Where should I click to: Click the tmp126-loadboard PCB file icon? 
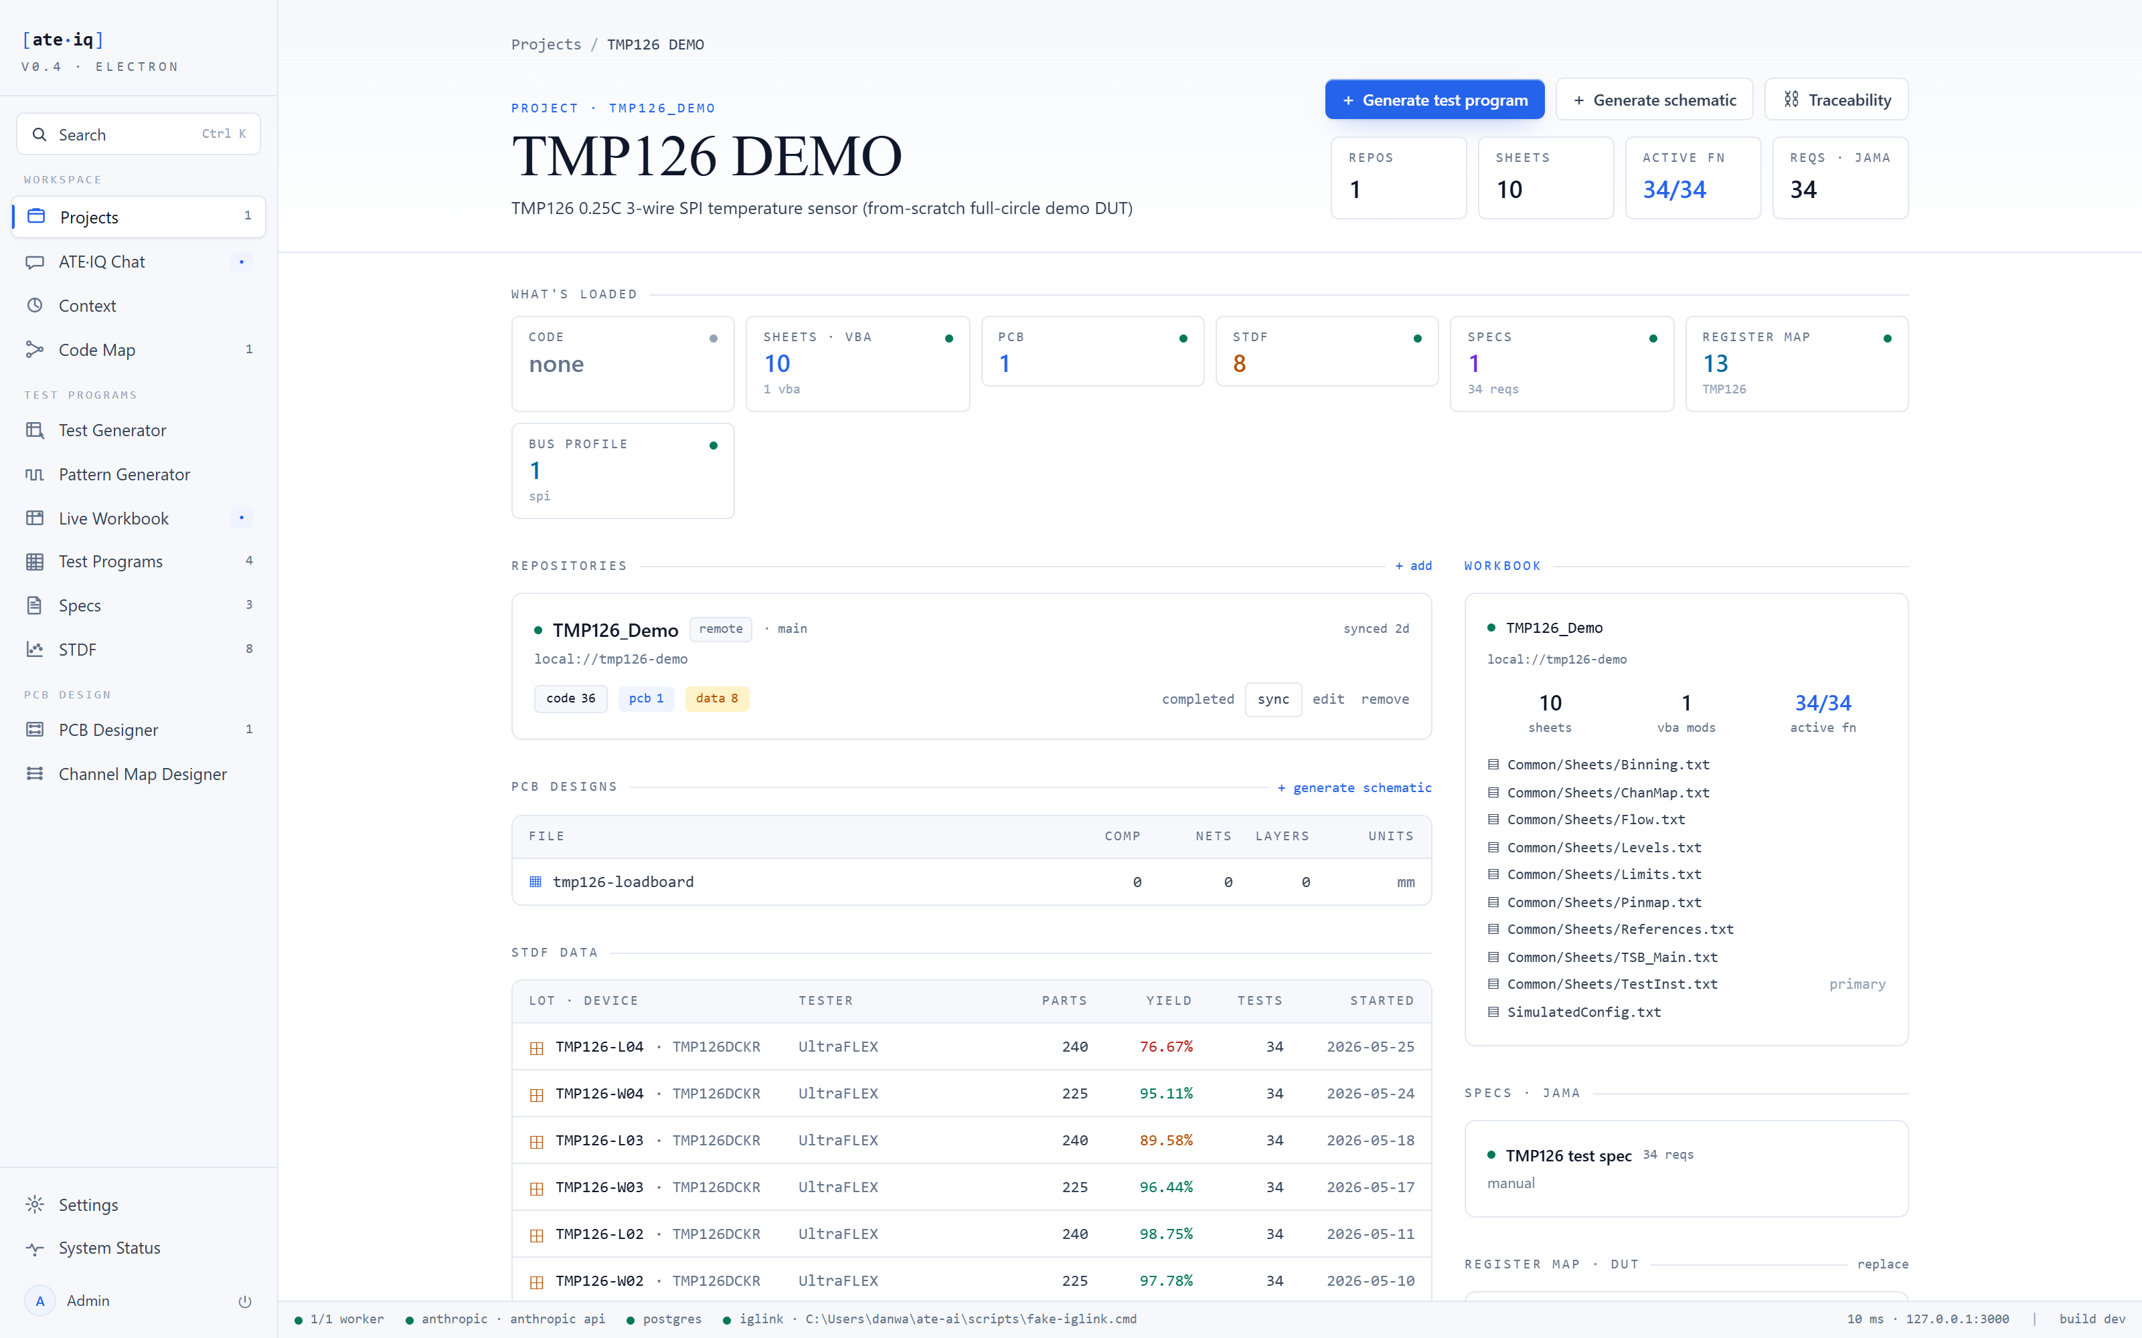(x=535, y=881)
